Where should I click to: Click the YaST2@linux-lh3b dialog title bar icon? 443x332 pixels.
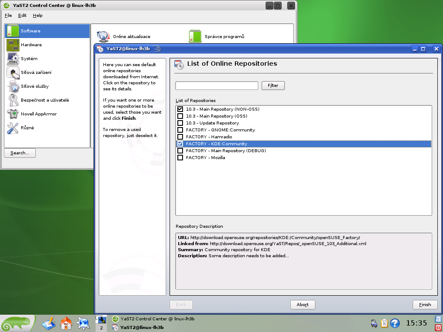pyautogui.click(x=100, y=49)
